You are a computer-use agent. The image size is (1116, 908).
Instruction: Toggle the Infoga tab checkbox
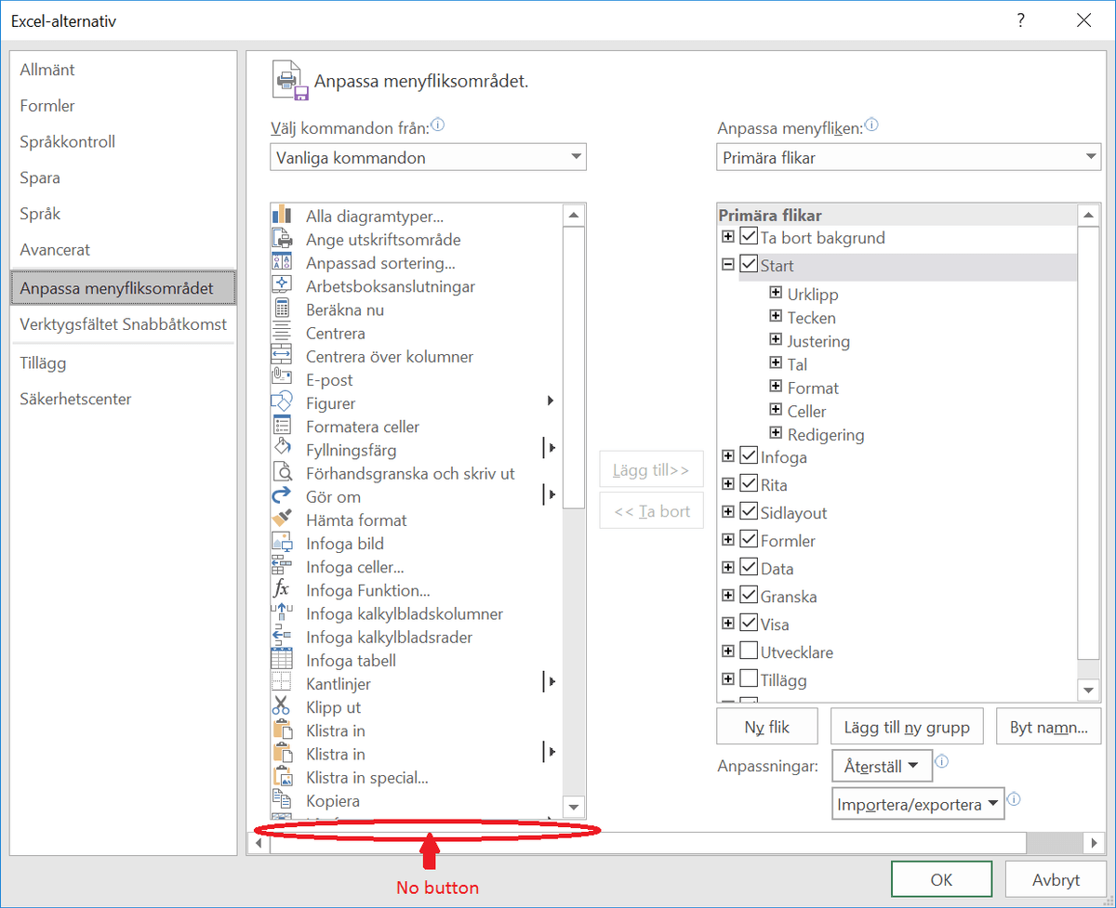749,456
